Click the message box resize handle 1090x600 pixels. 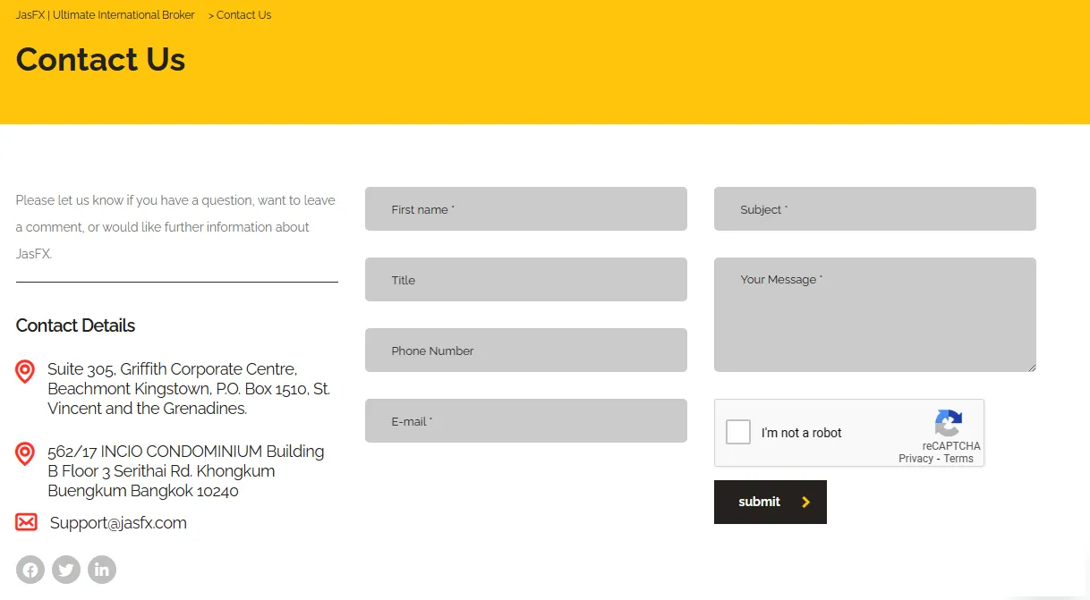1031,367
